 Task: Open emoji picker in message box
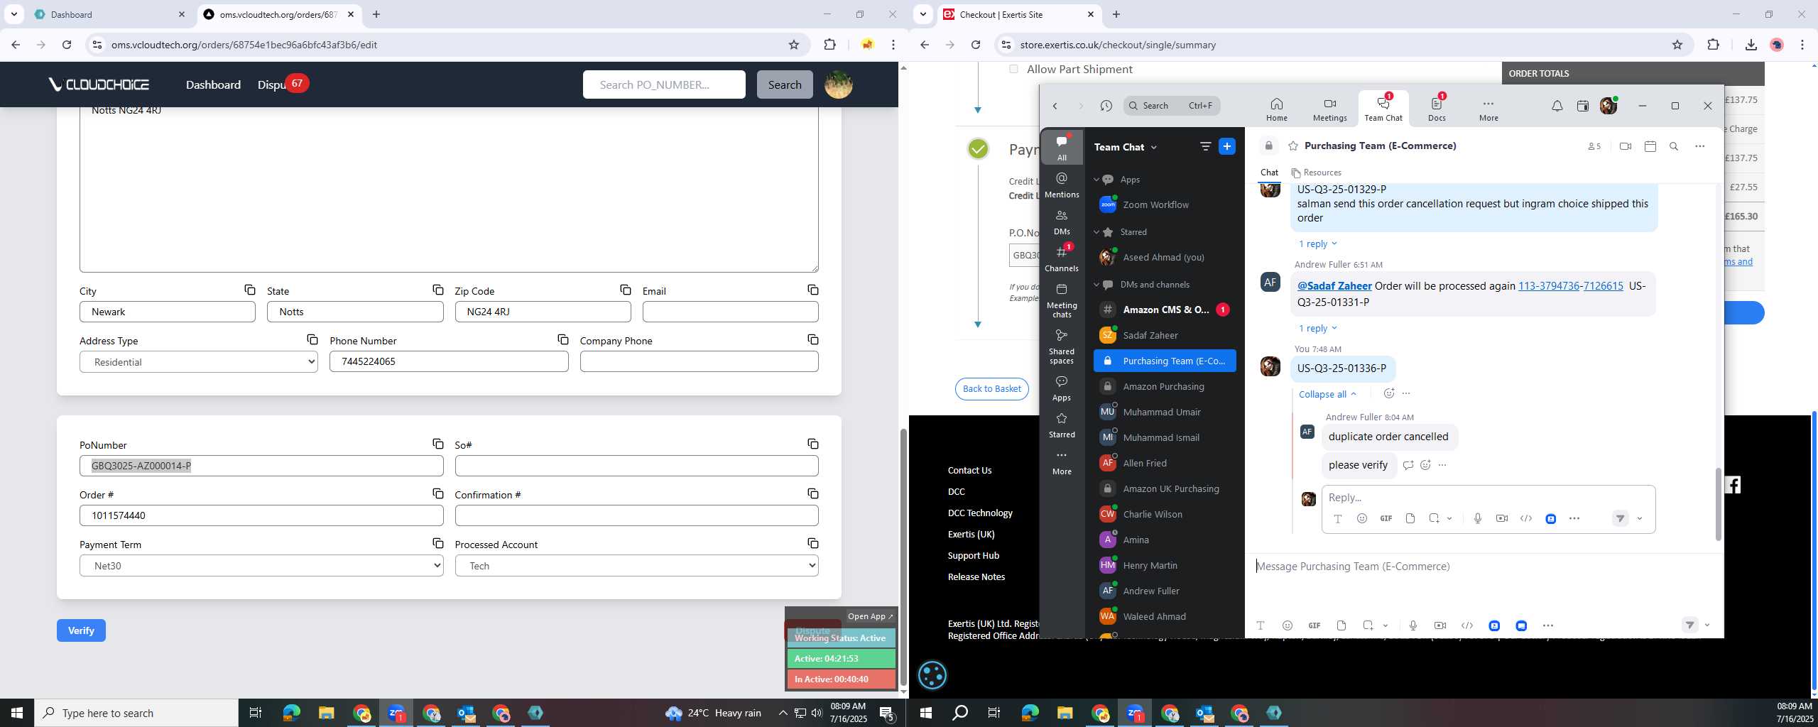(x=1287, y=625)
